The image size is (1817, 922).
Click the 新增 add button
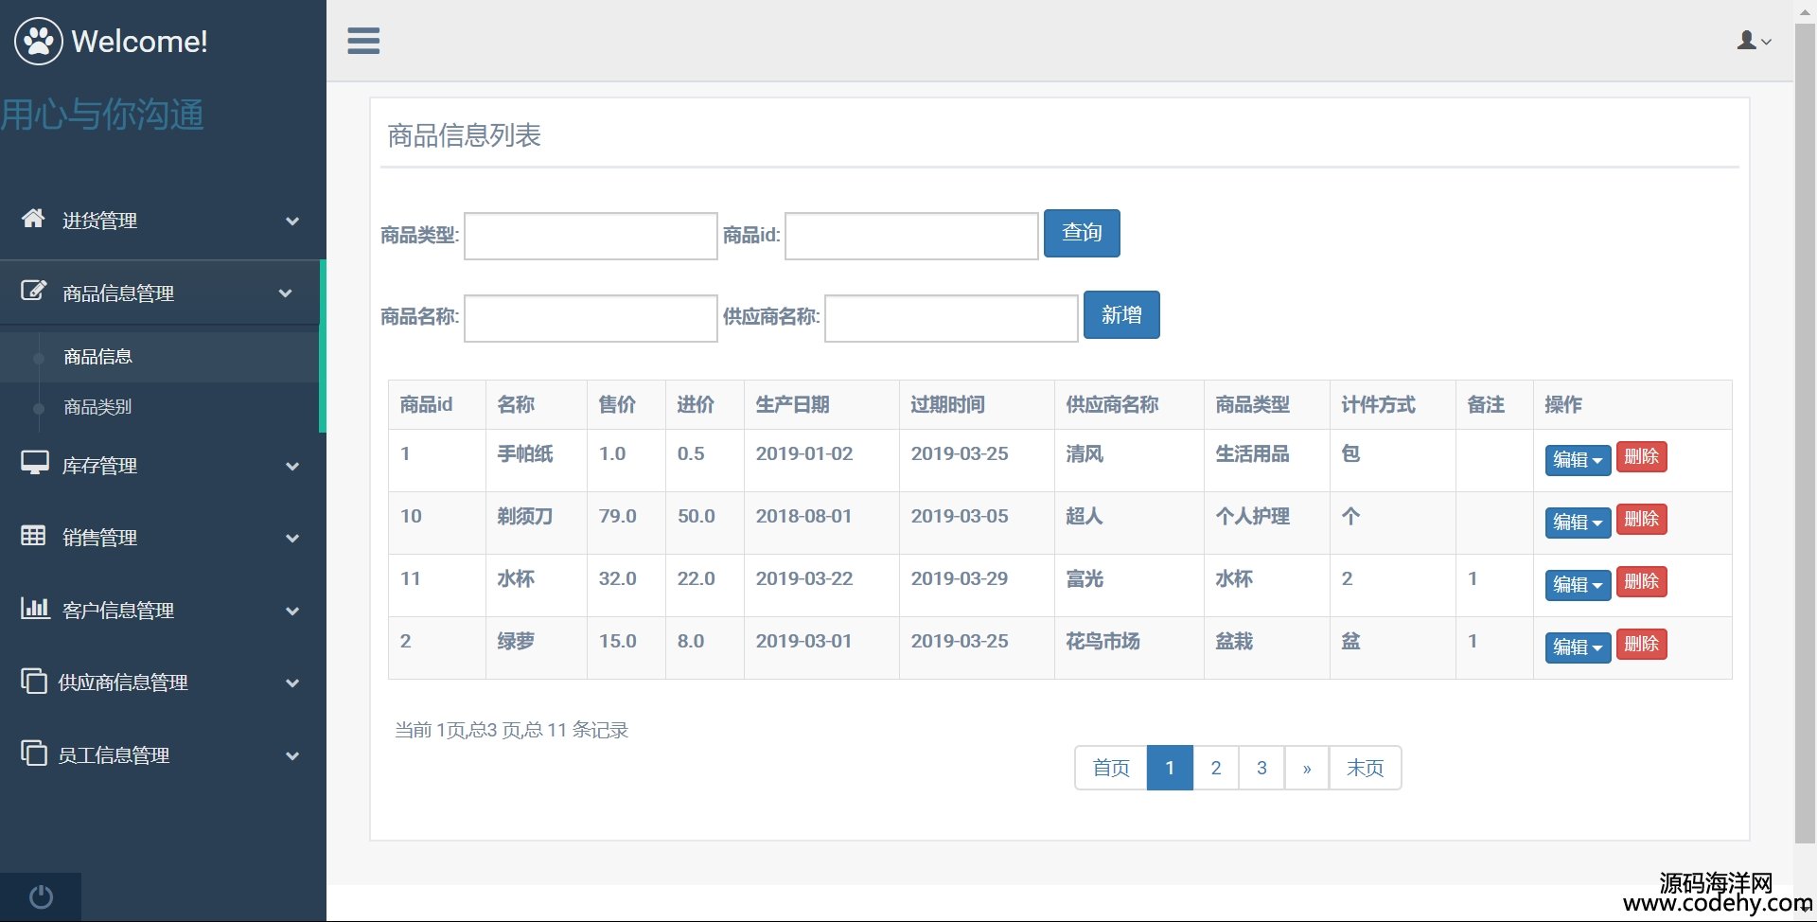click(1121, 314)
